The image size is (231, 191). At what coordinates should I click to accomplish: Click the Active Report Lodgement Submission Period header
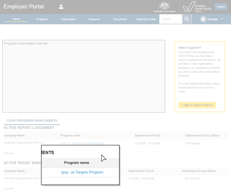point(148,136)
